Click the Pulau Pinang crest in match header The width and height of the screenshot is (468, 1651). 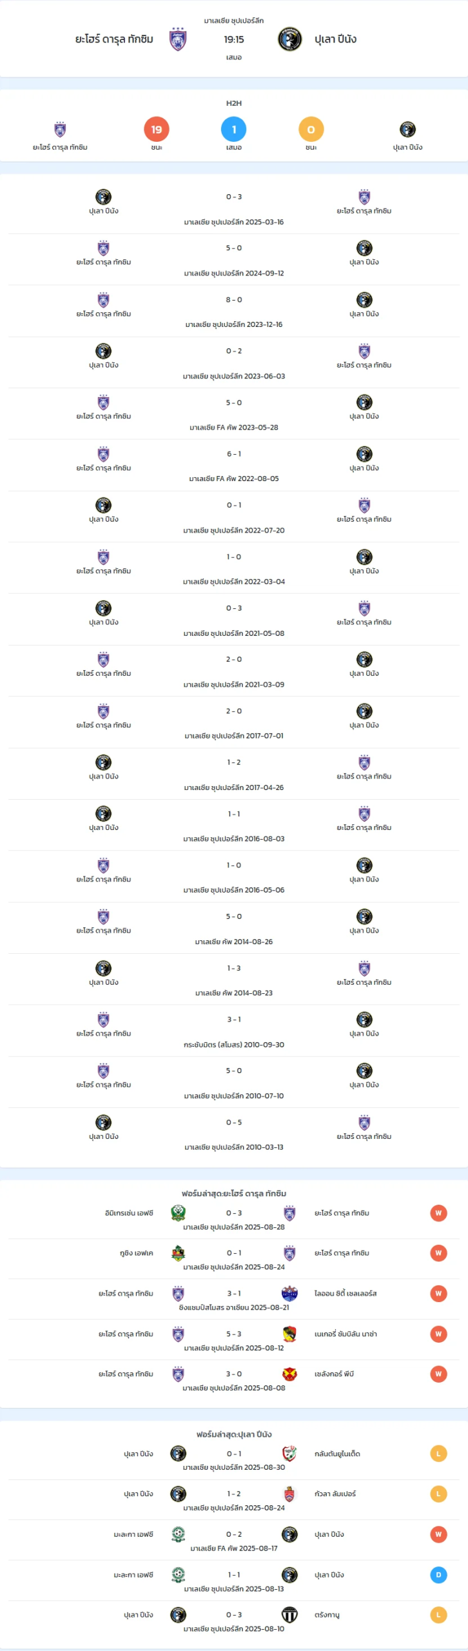[289, 39]
